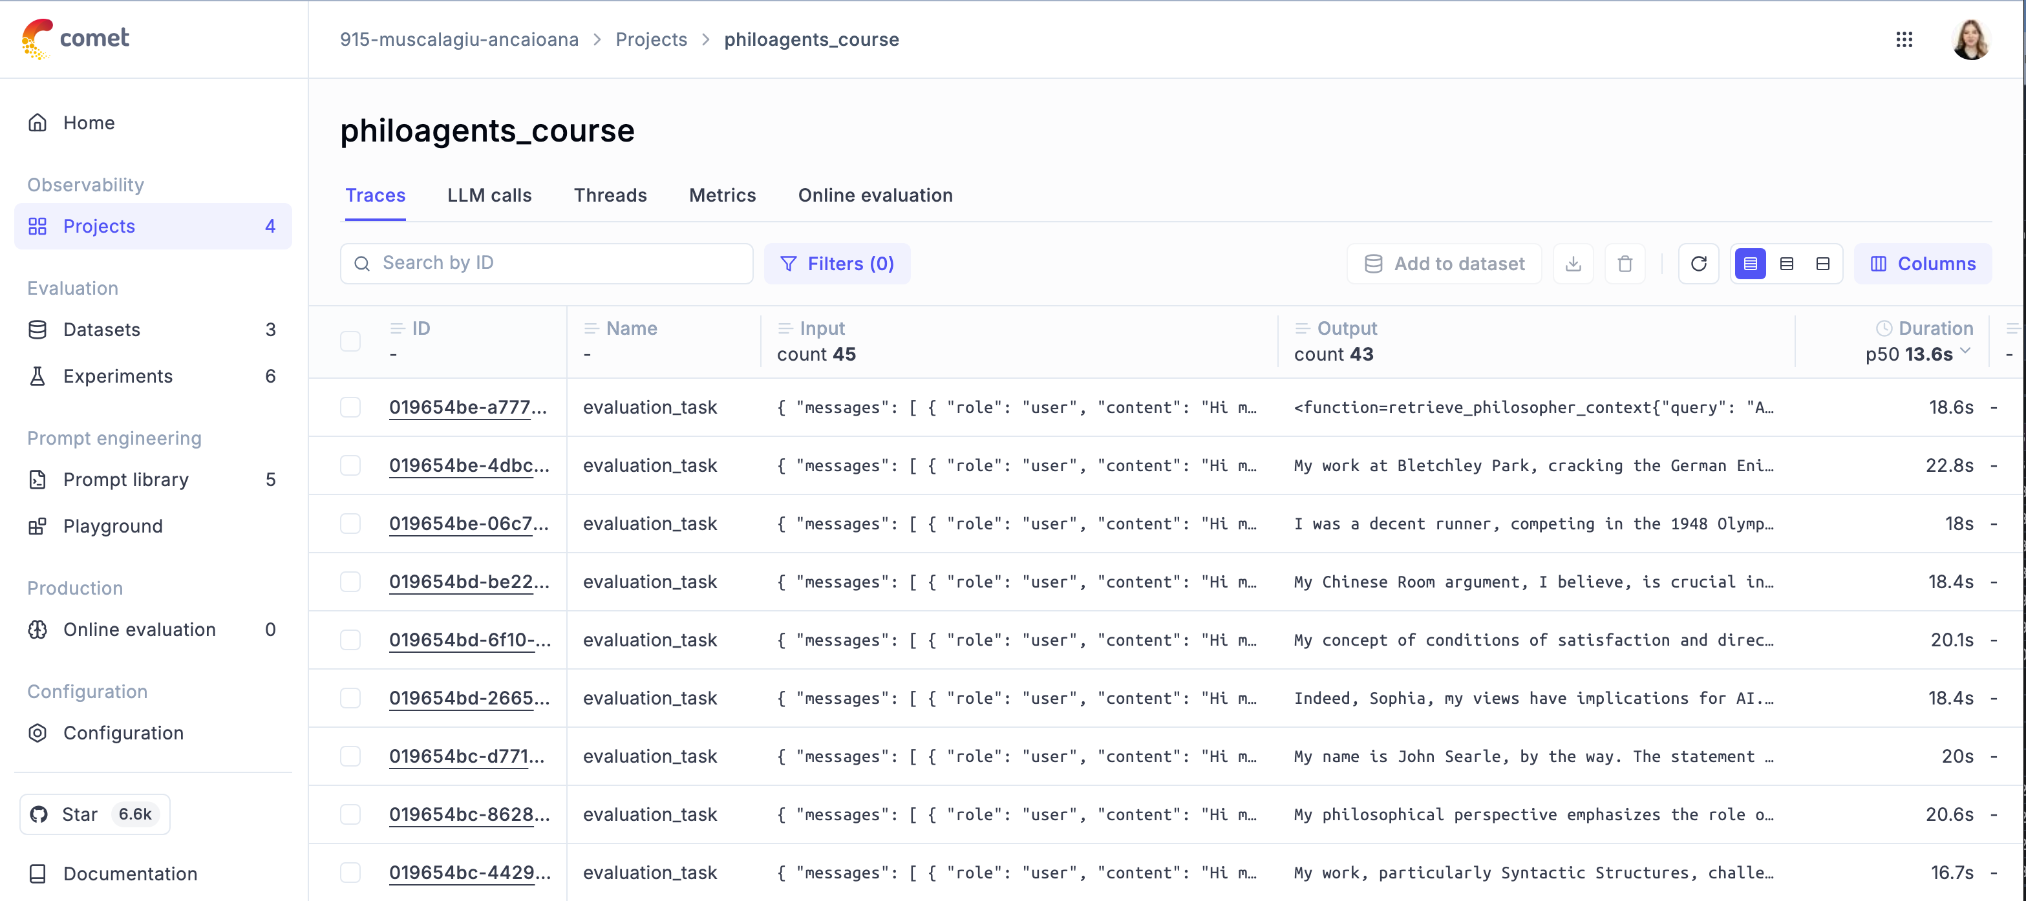
Task: Click the Online evaluation brain icon in sidebar
Action: tap(37, 630)
